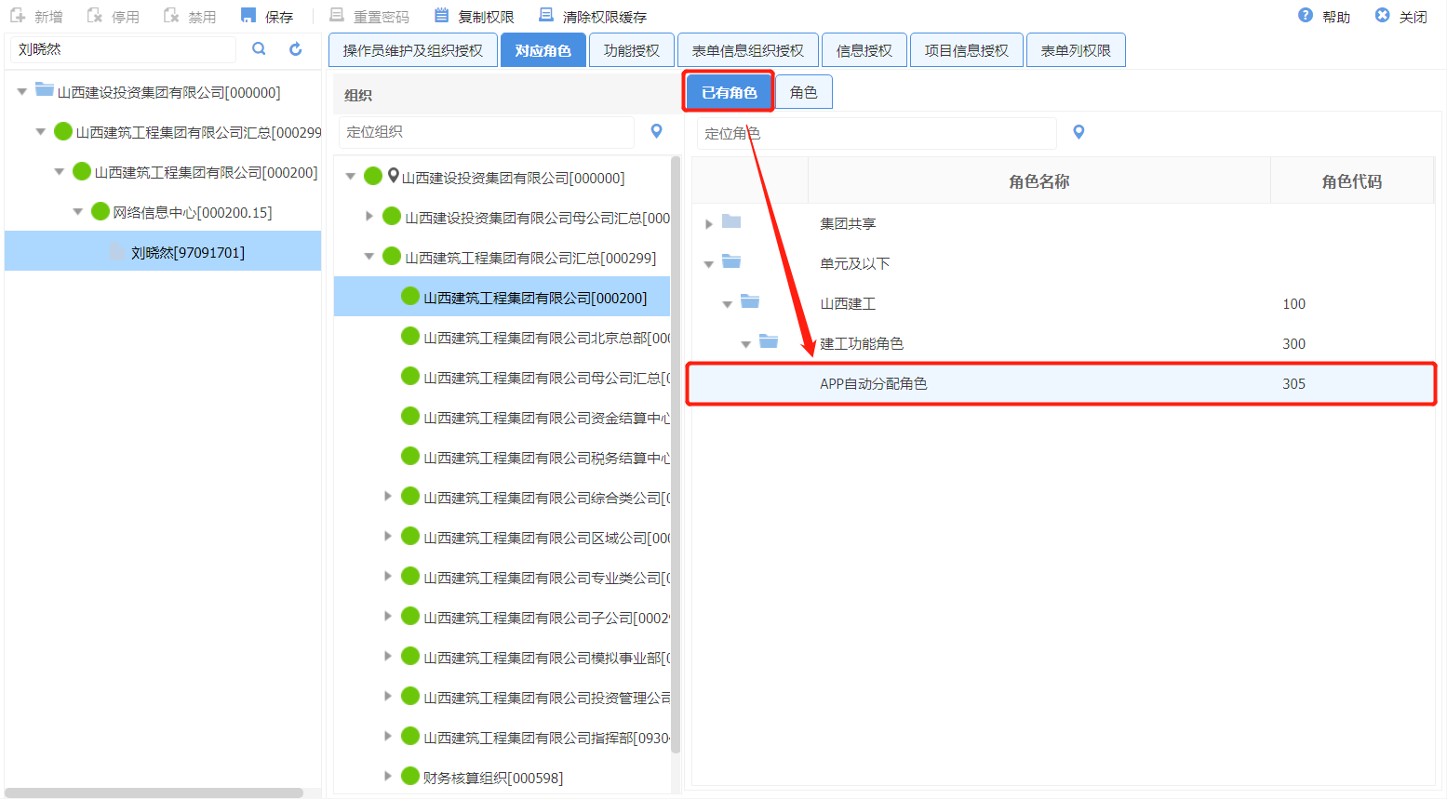Collapse the 建工功能角色 folder
1447x799 pixels.
[746, 344]
